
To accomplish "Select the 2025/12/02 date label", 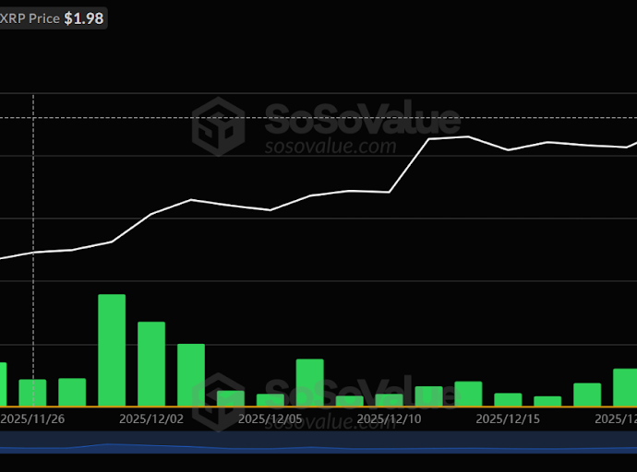I will pyautogui.click(x=151, y=419).
